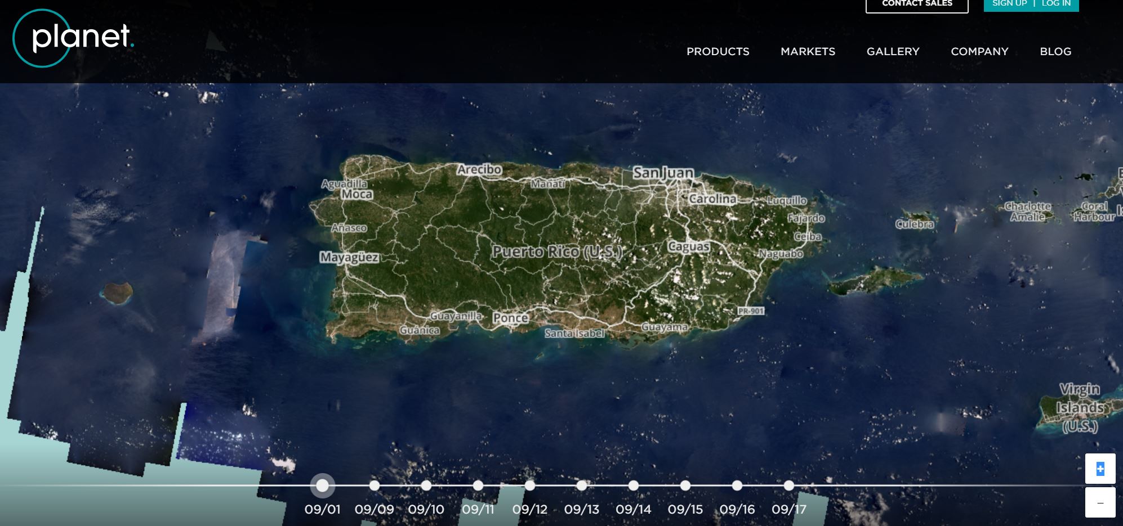This screenshot has height=526, width=1123.
Task: Select the 09/10 timeline marker
Action: pos(426,485)
